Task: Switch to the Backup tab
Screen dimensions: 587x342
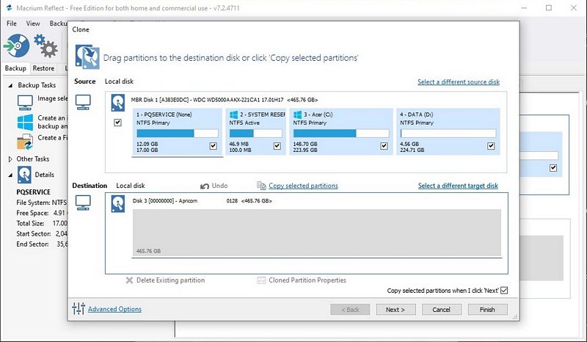Action: pyautogui.click(x=15, y=68)
